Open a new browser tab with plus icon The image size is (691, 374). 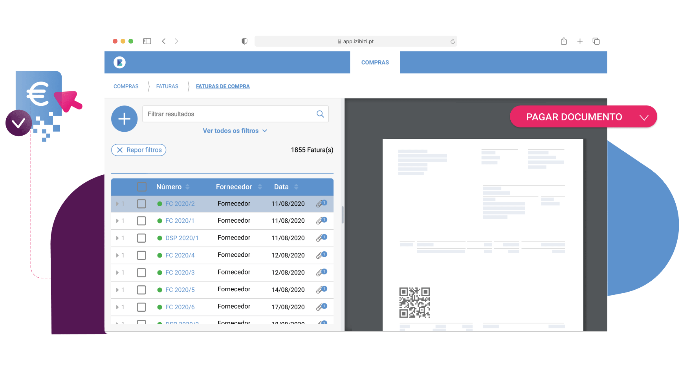(x=580, y=41)
